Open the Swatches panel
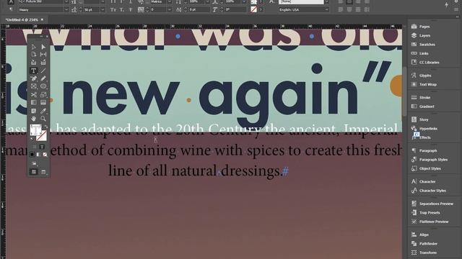462x259 pixels. [423, 45]
